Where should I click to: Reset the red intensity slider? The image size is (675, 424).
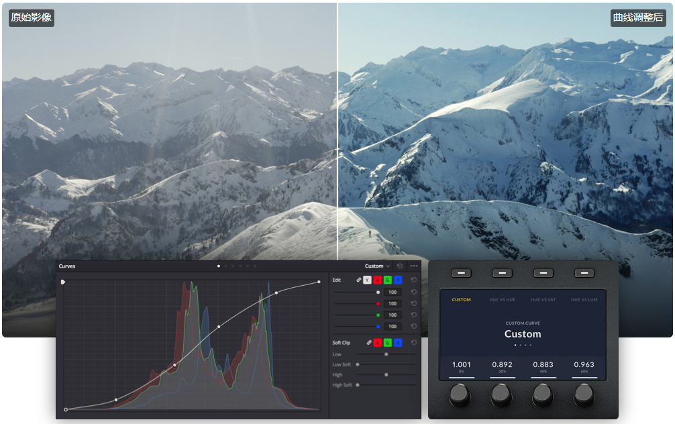click(x=414, y=303)
